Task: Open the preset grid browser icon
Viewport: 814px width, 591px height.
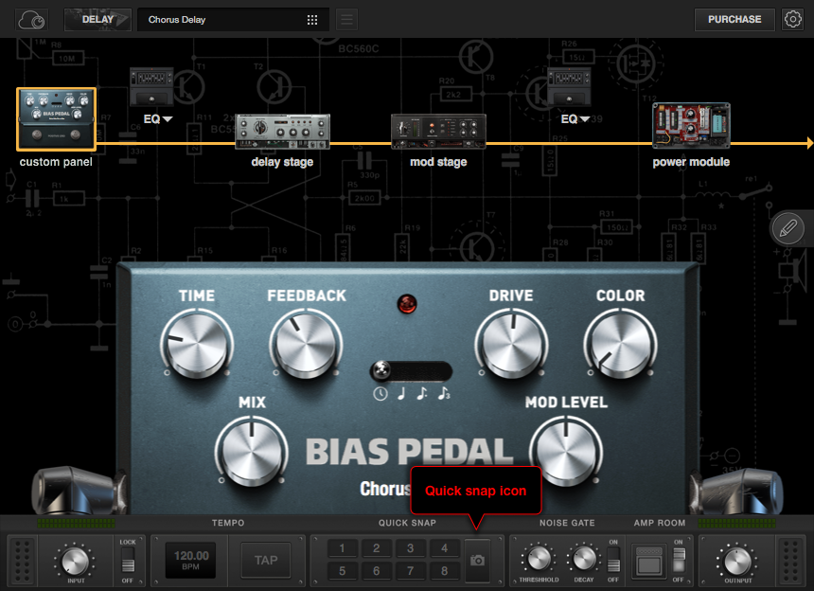Action: tap(312, 20)
